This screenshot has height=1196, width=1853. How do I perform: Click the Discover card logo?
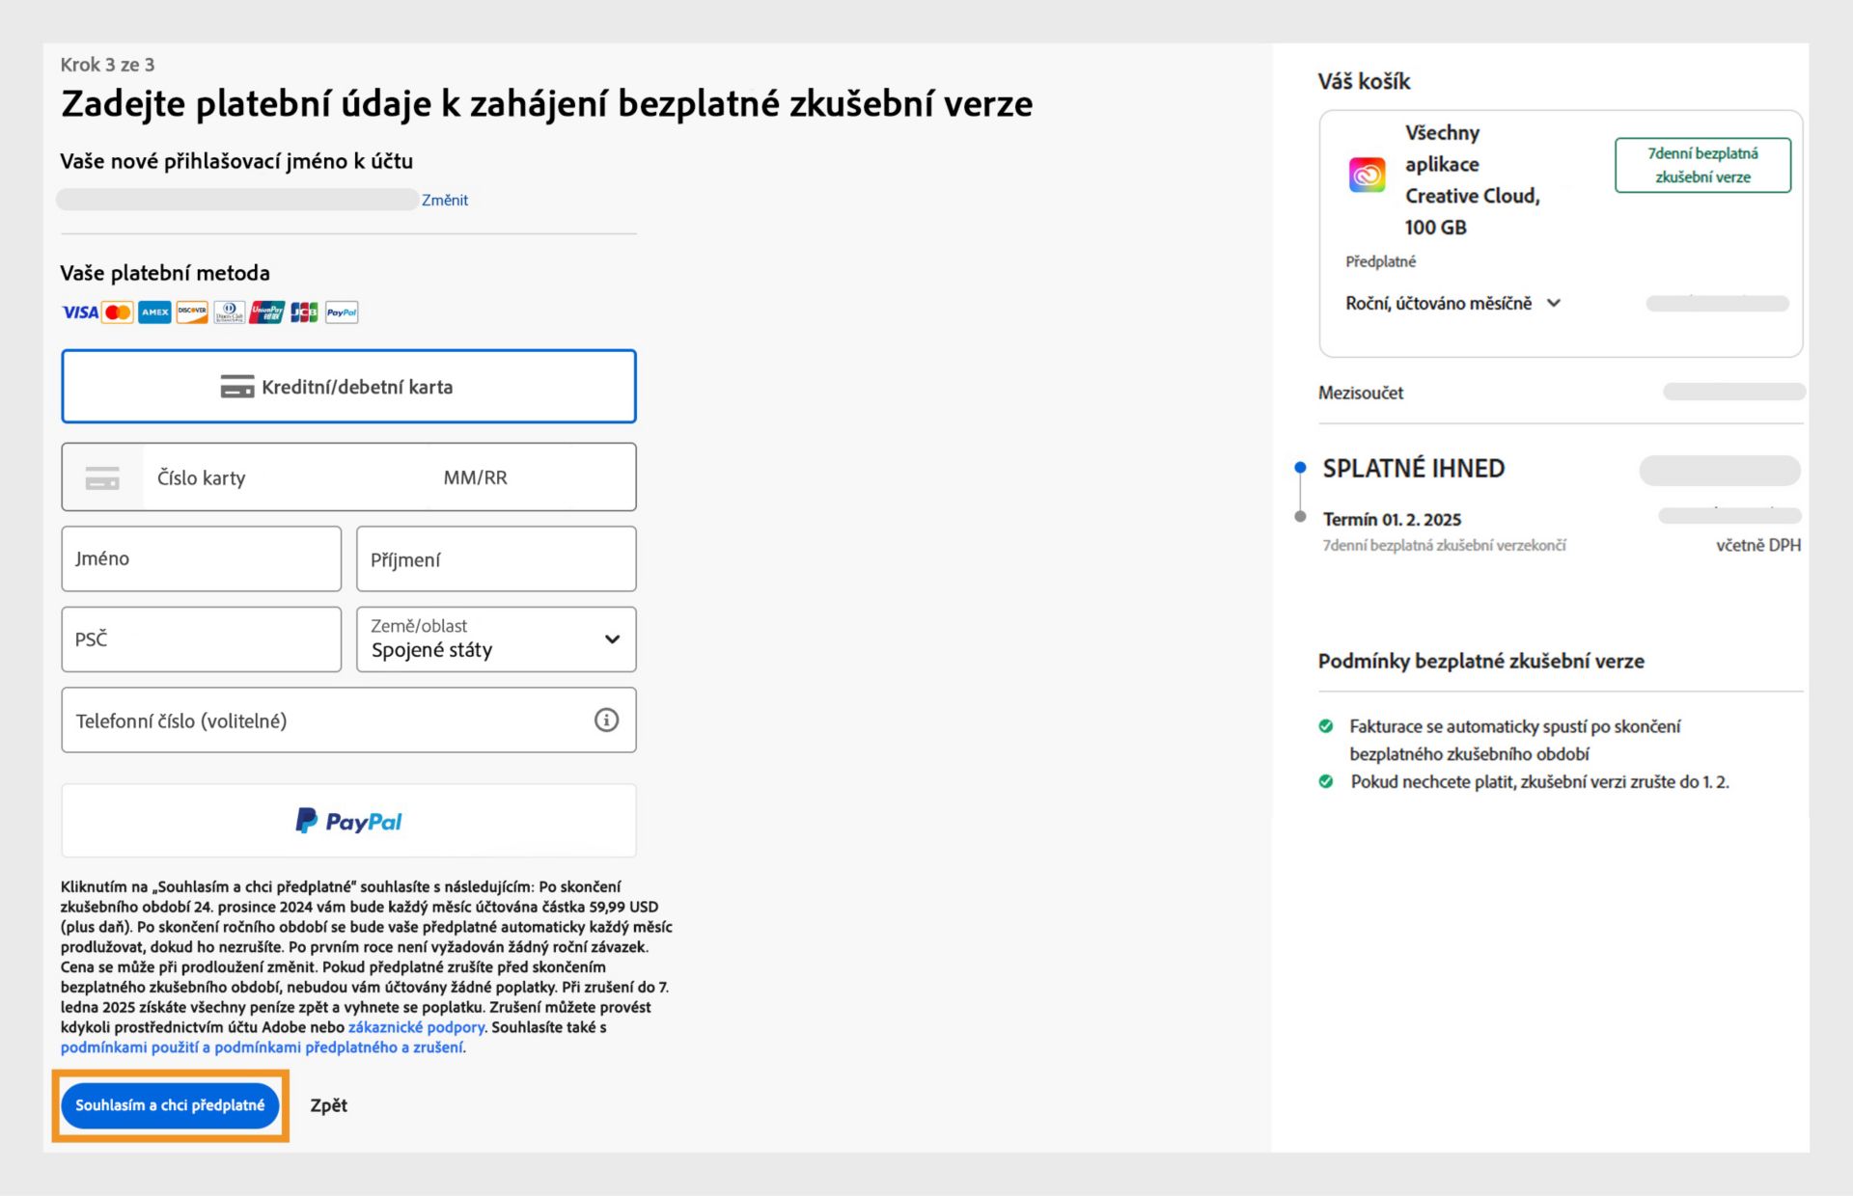coord(192,313)
